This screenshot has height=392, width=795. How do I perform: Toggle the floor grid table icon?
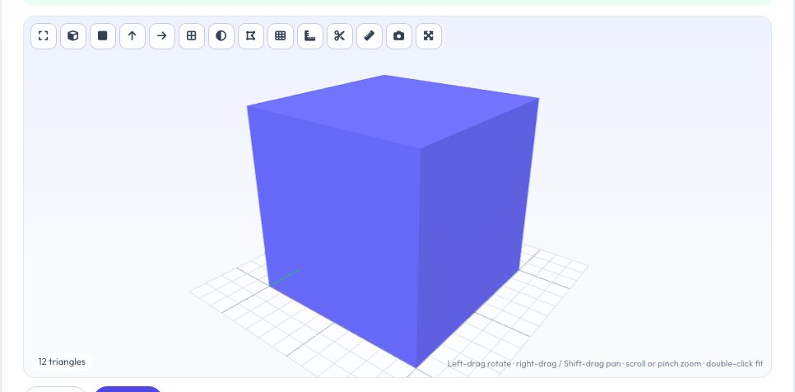click(x=281, y=36)
